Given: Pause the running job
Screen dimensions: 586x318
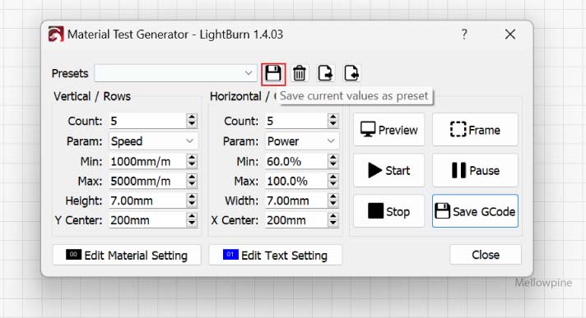Looking at the screenshot, I should (475, 171).
